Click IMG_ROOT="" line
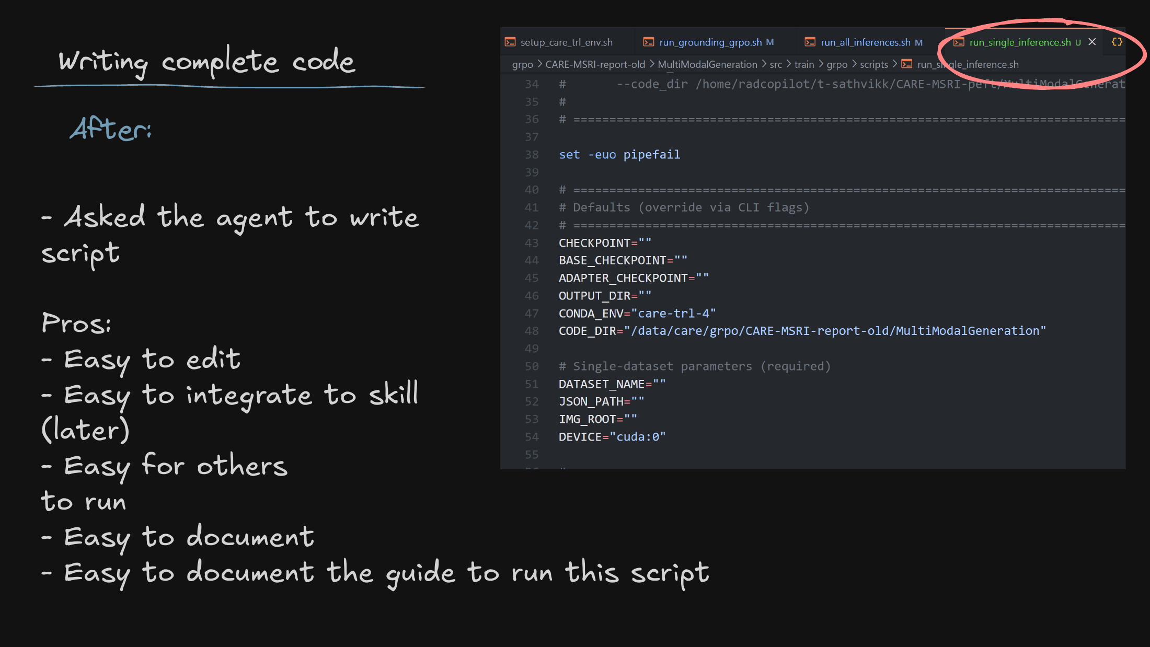Viewport: 1150px width, 647px height. coord(597,419)
